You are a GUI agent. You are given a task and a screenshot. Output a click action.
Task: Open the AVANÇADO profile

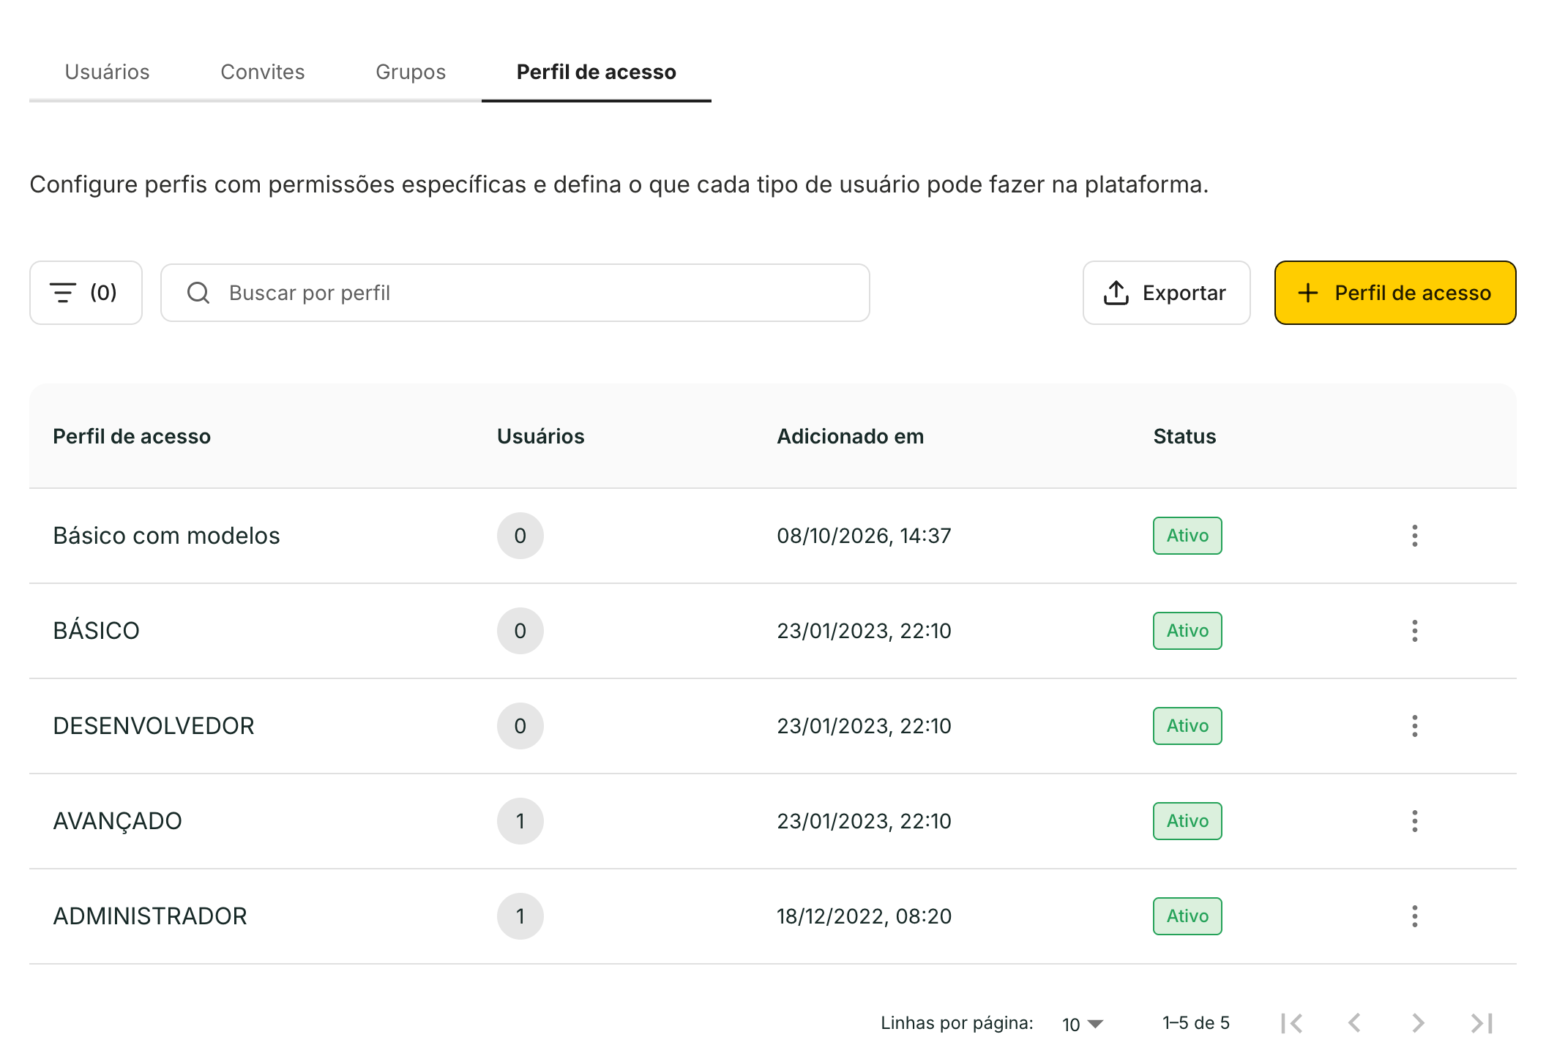click(118, 821)
